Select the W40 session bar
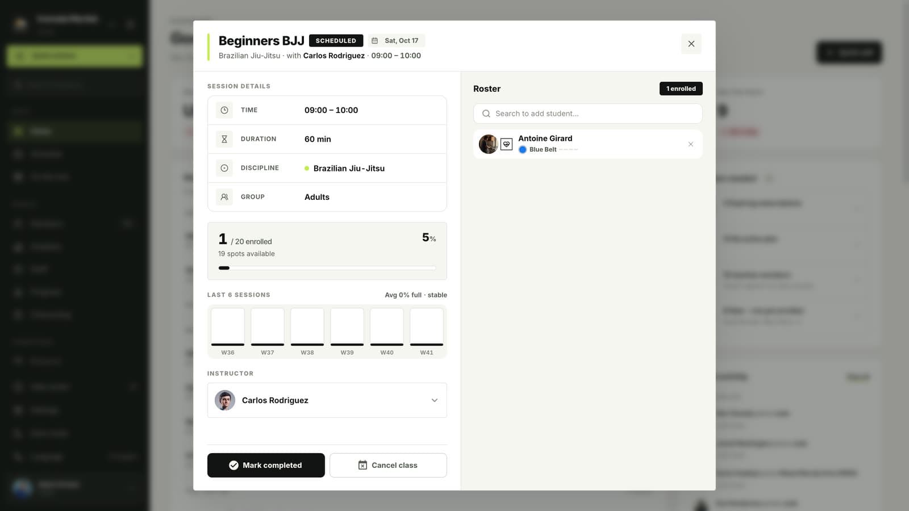The image size is (909, 511). pos(387,327)
